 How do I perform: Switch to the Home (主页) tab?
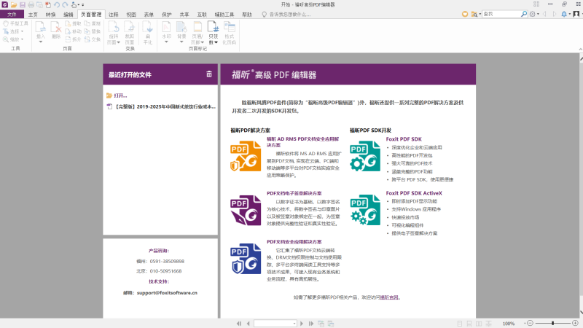pos(33,15)
